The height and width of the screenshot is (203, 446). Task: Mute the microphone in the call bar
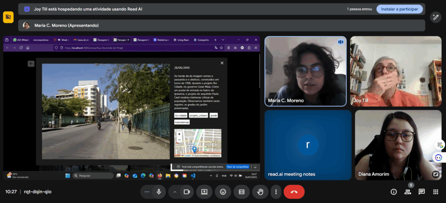click(x=159, y=192)
